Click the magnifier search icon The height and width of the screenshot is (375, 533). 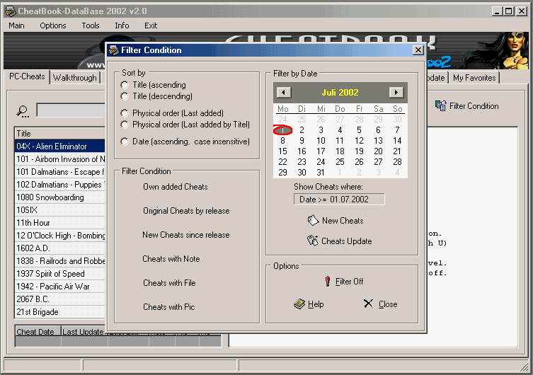pos(23,110)
